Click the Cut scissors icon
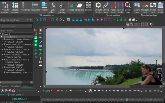This screenshot has height=103, width=165. [x=37, y=20]
